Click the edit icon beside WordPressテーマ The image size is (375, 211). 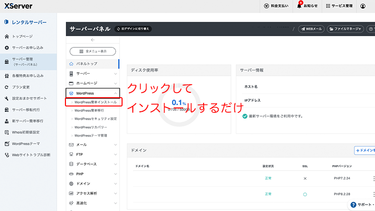coord(7,144)
